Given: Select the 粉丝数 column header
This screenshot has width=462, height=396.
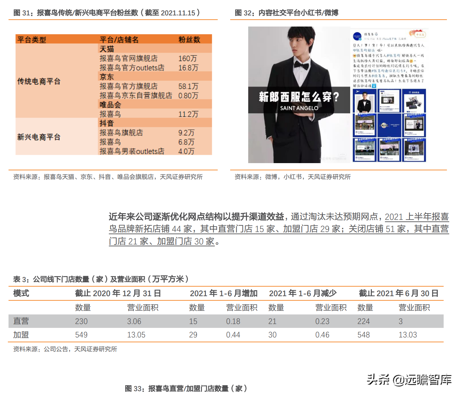Looking at the screenshot, I should click(189, 40).
